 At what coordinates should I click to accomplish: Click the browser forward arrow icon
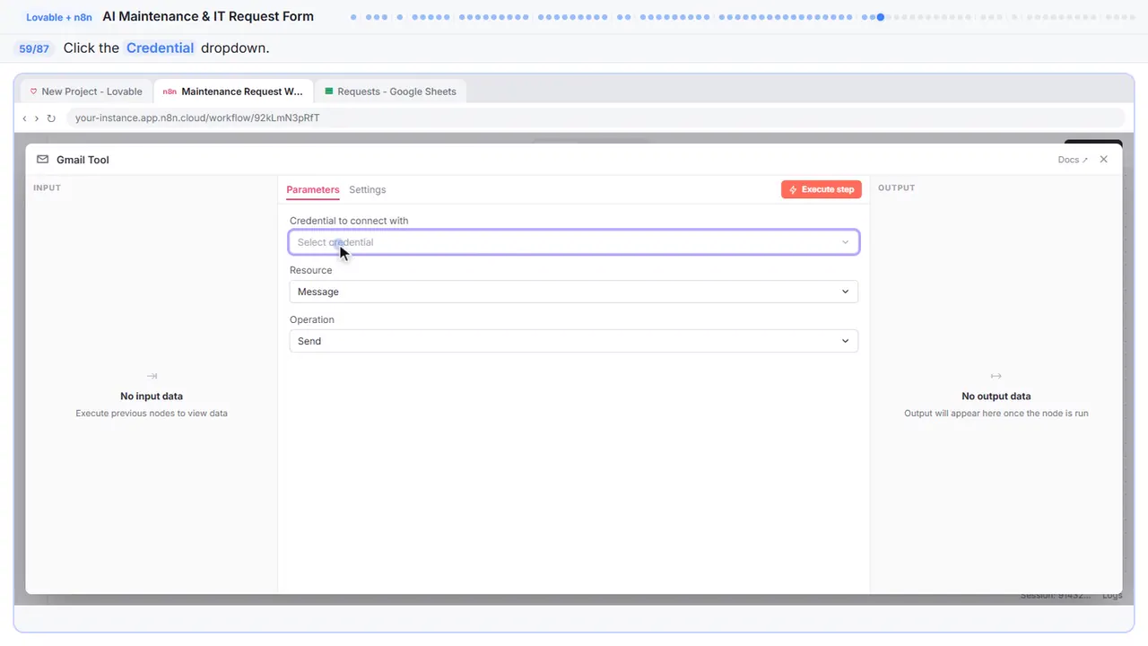[x=37, y=118]
